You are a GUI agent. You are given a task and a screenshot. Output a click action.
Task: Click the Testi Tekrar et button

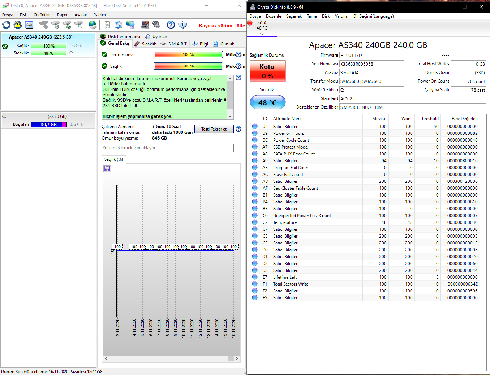point(214,129)
